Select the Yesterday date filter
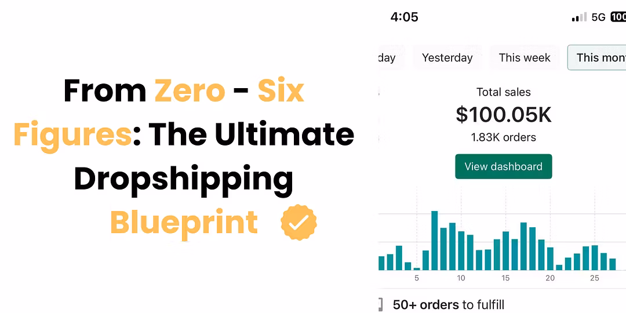Viewport: 626px width, 313px height. (x=447, y=58)
